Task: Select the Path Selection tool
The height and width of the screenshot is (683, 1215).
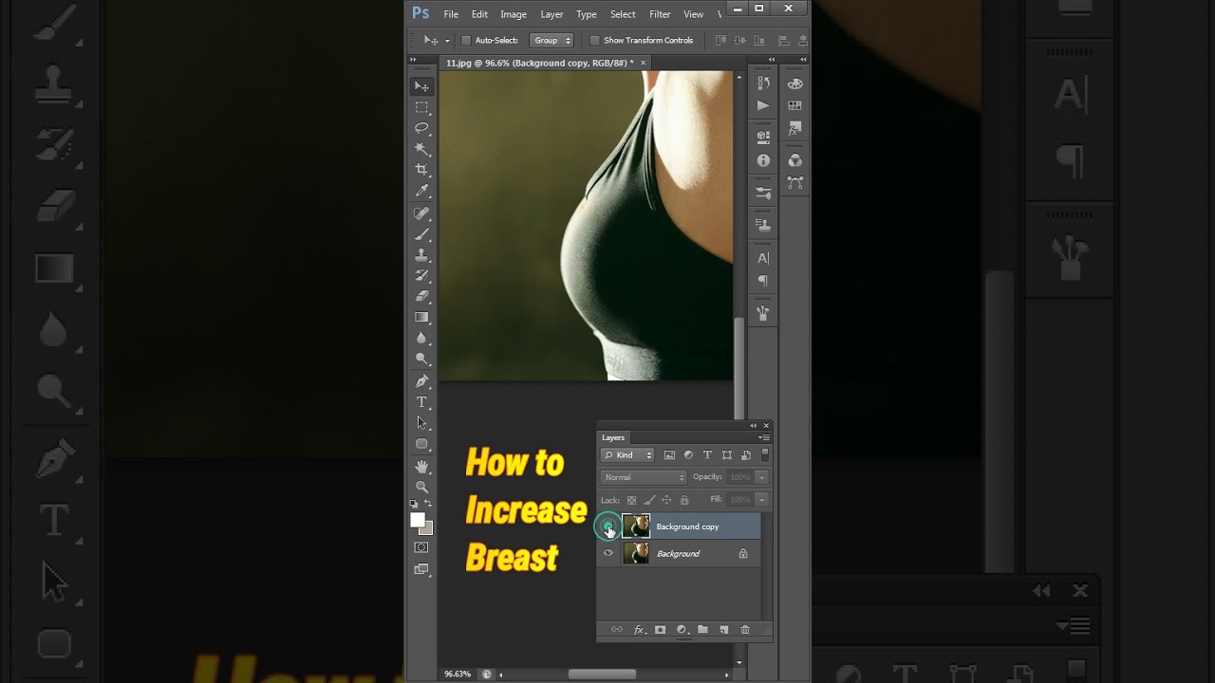Action: [422, 423]
